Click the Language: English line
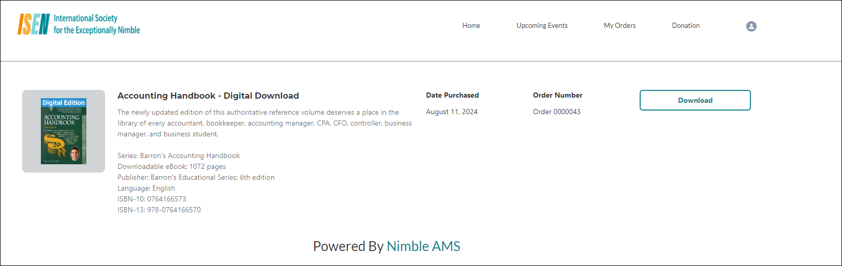Viewport: 842px width, 266px height. [146, 188]
